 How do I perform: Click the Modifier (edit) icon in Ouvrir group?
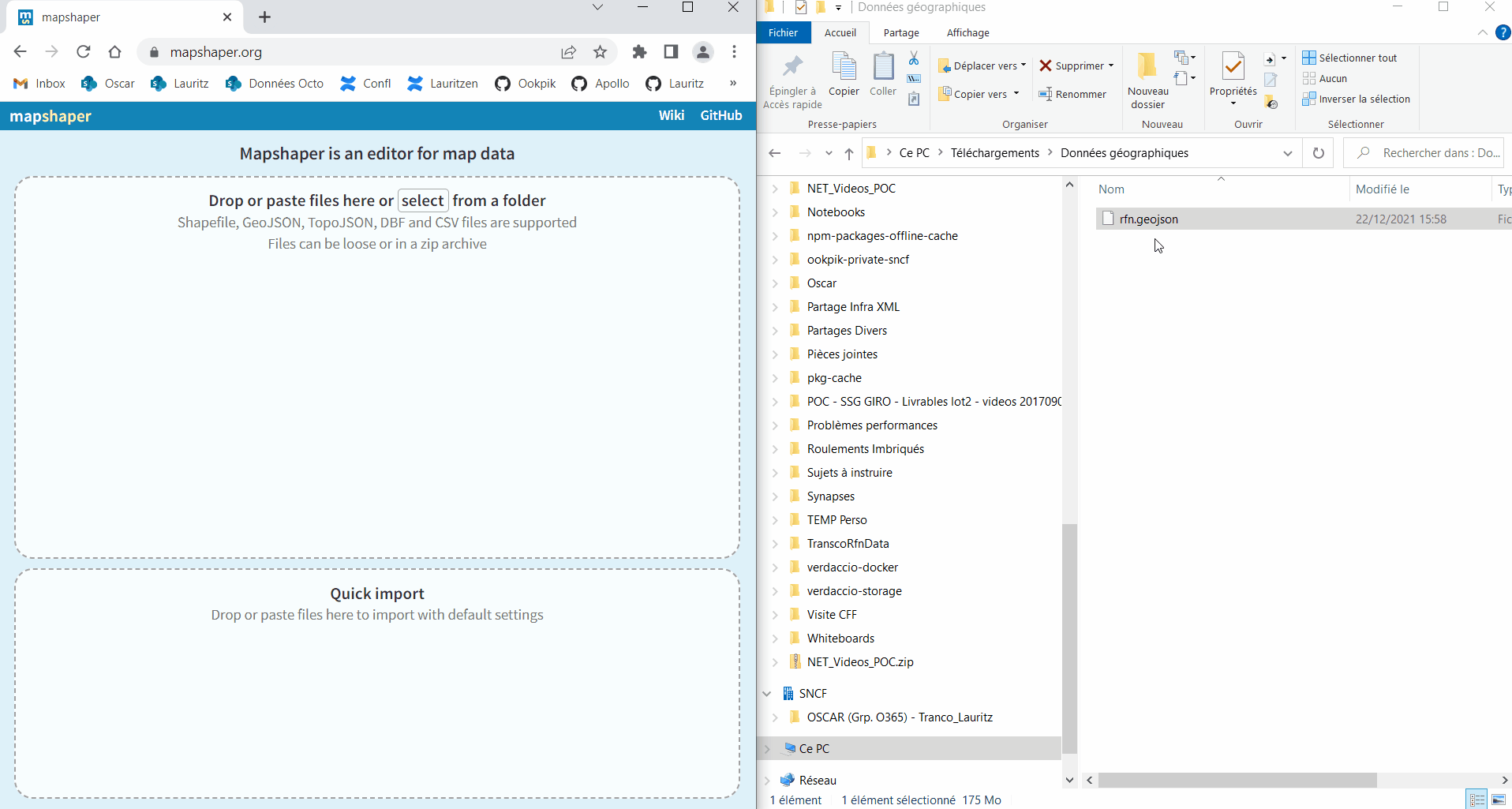[1271, 80]
